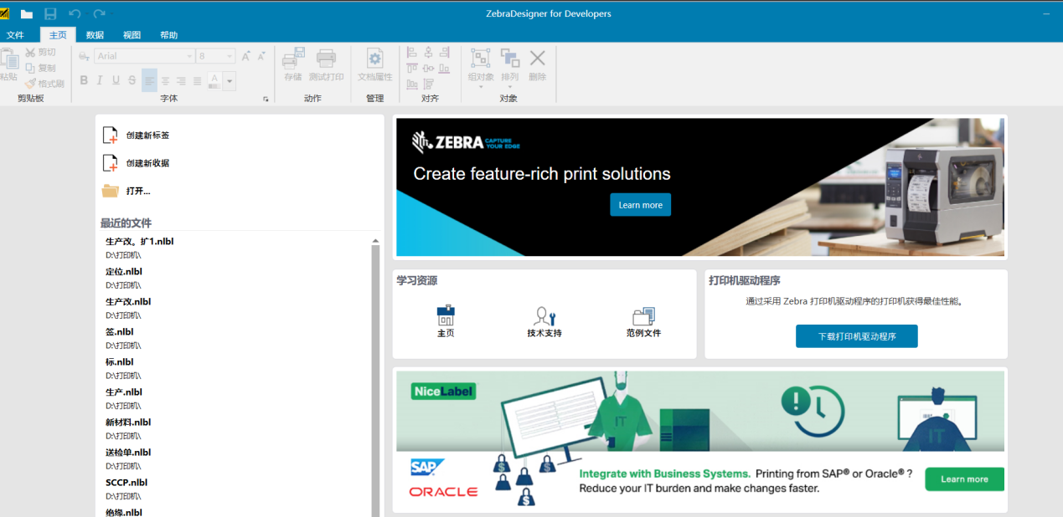Select left text alignment
The height and width of the screenshot is (517, 1063).
click(x=149, y=80)
